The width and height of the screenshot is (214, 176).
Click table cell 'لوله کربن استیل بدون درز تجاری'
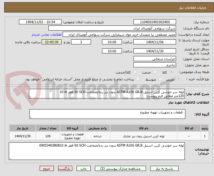144,136
